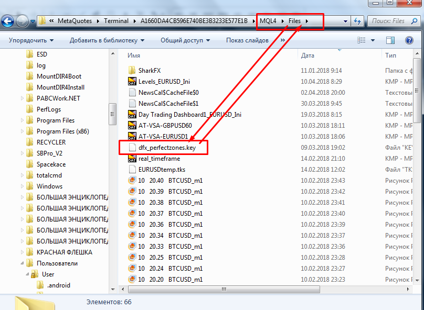The height and width of the screenshot is (310, 424).
Task: Open the Общий доступ menu
Action: (x=185, y=40)
